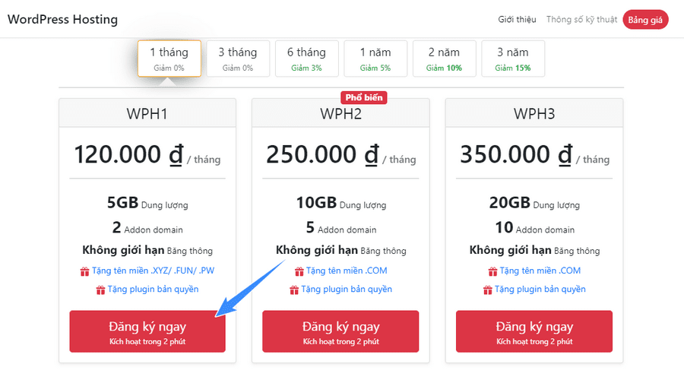The height and width of the screenshot is (383, 684).
Task: Click gift icon beside WPH1 free domain offer
Action: (x=84, y=271)
